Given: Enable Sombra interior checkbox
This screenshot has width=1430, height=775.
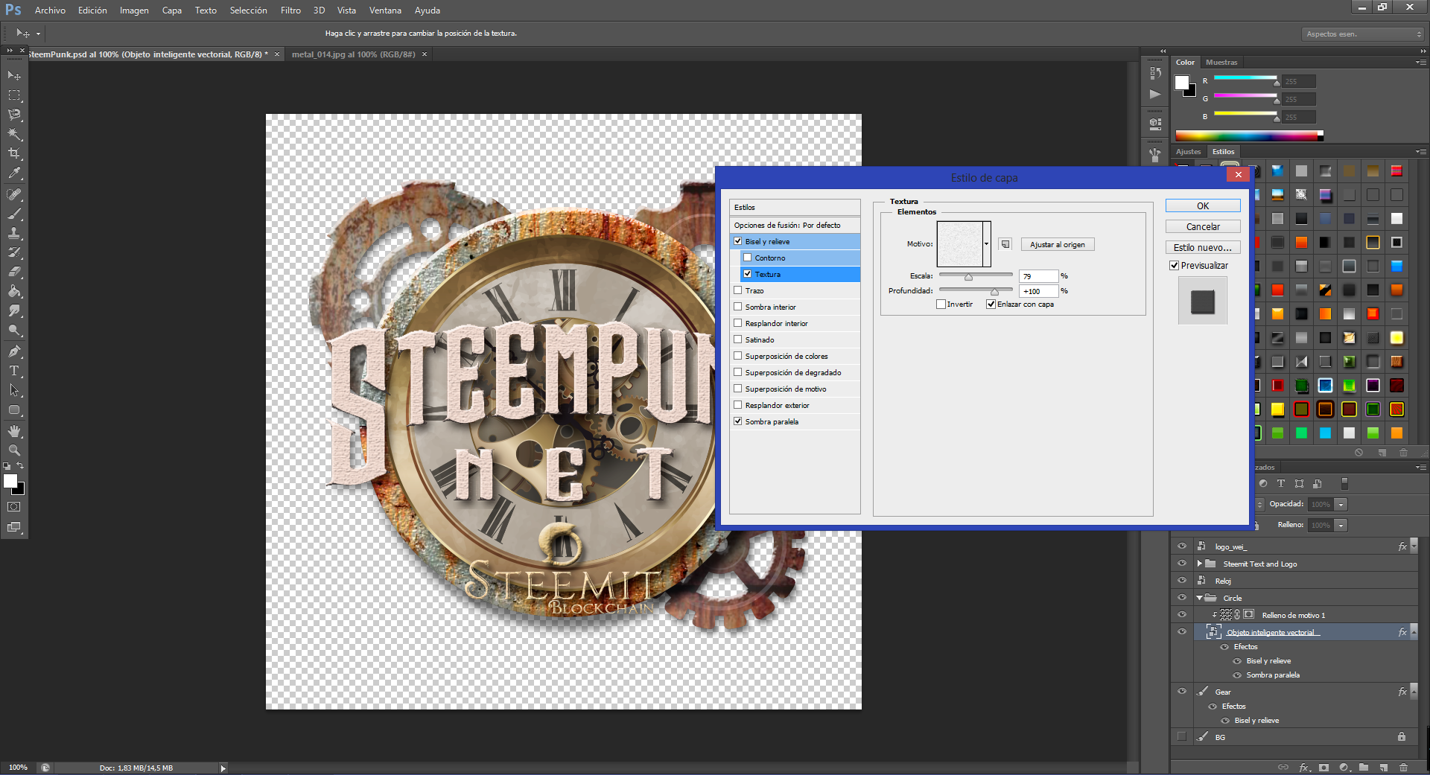Looking at the screenshot, I should [x=738, y=307].
